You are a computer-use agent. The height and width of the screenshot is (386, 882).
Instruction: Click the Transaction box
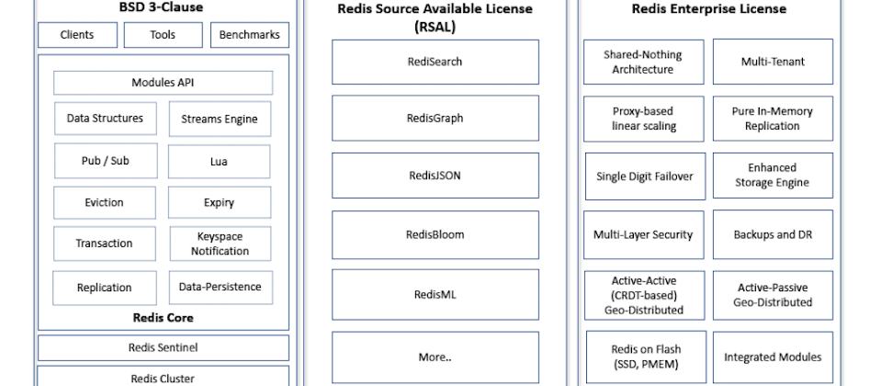click(105, 244)
